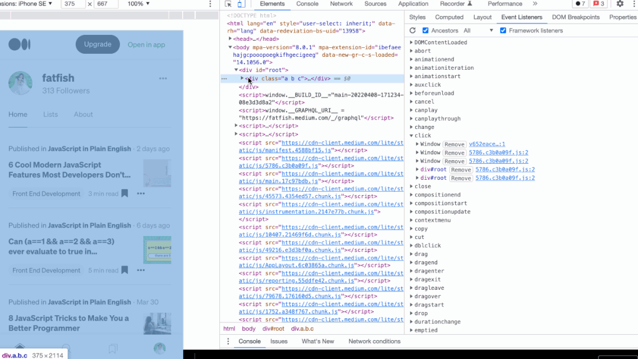Open console drawer three-dot menu

(228, 341)
